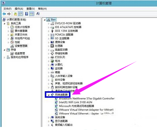
Task: Select the 软件设备 row
Action: tap(60, 80)
